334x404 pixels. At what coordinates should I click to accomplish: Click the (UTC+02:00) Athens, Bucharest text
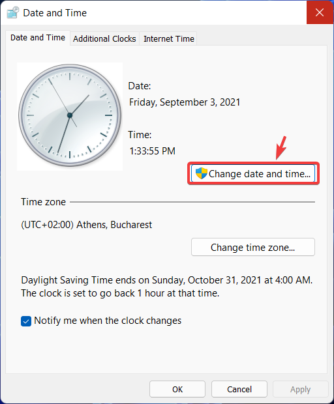(86, 225)
